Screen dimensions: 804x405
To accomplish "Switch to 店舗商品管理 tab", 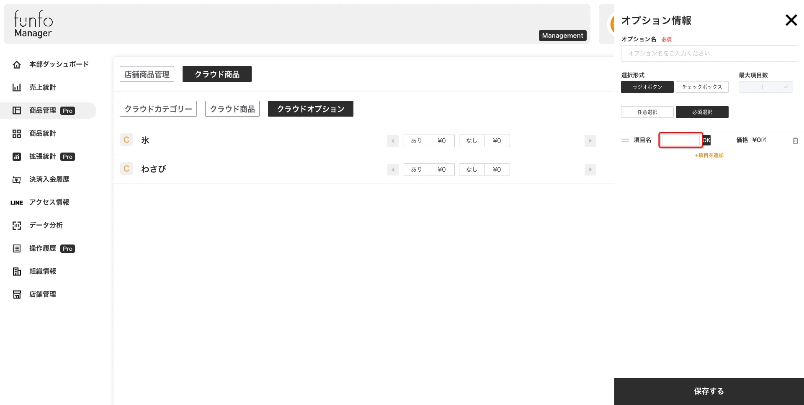I will tap(147, 74).
